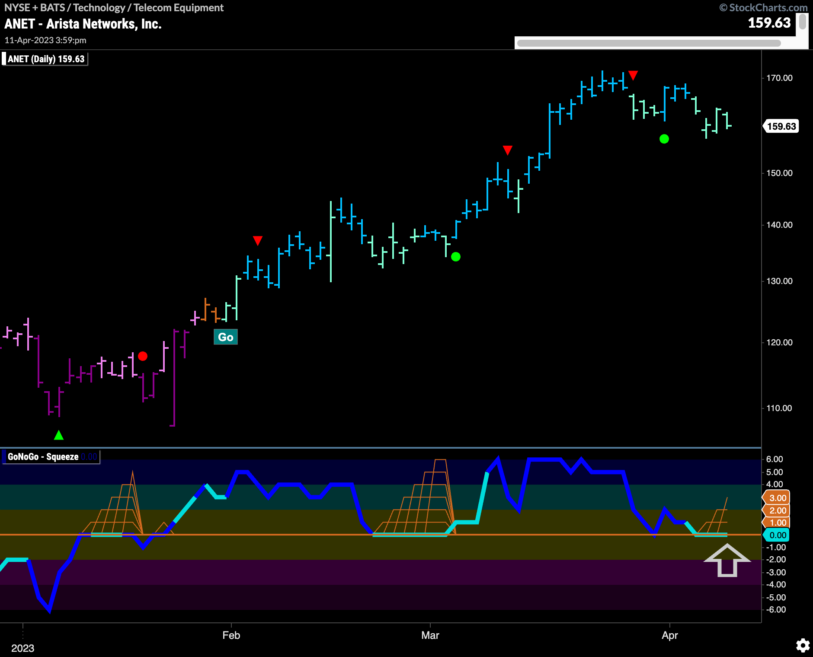
Task: Click the Apr label on the time axis
Action: point(670,635)
